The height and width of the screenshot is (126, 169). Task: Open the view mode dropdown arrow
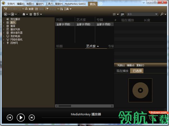point(118,14)
